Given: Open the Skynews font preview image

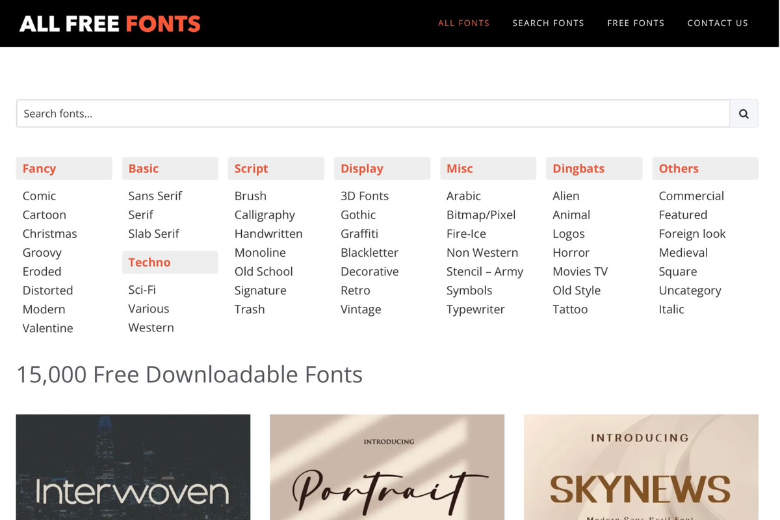Looking at the screenshot, I should point(640,467).
